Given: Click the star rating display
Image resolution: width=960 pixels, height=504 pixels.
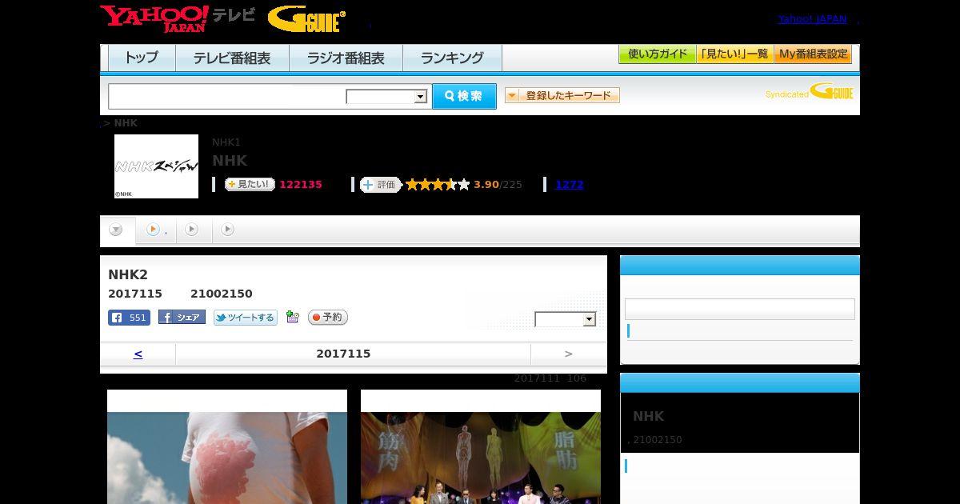Looking at the screenshot, I should coord(438,185).
